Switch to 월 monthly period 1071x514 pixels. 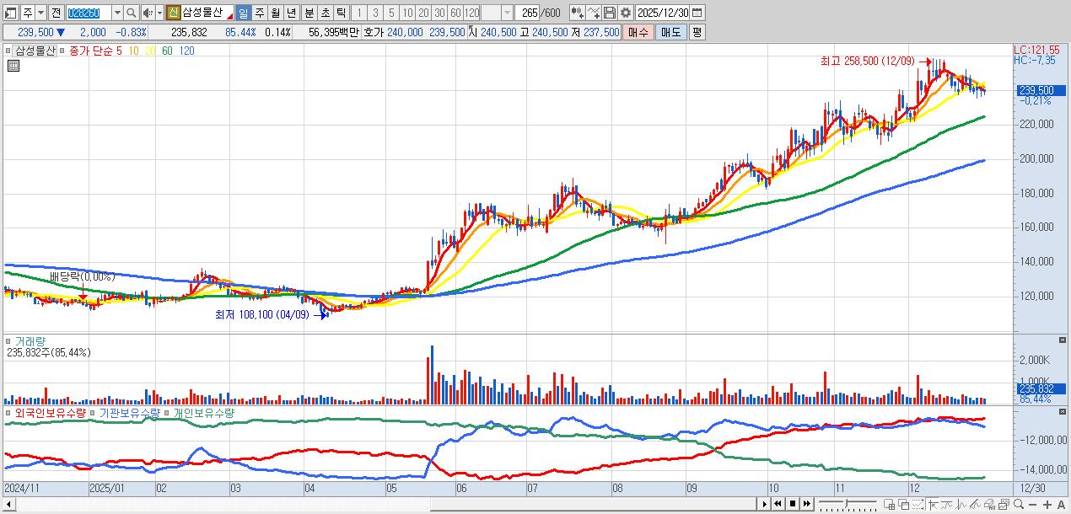coord(275,13)
